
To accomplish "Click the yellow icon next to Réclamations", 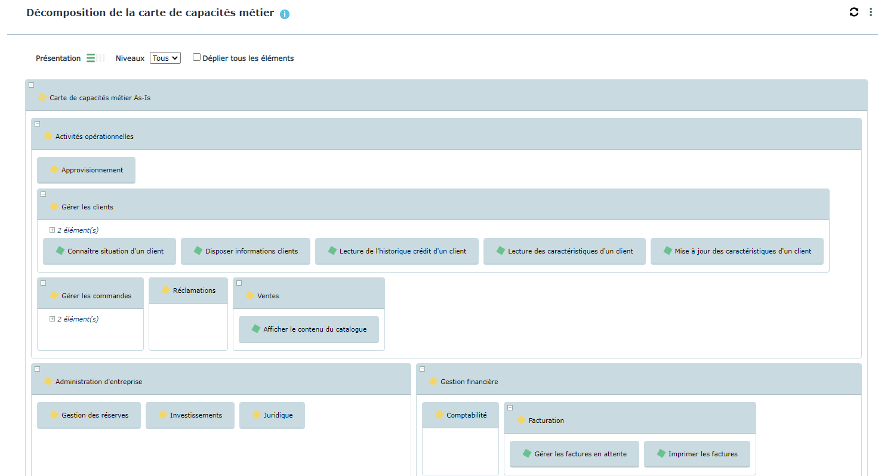I will coord(165,290).
